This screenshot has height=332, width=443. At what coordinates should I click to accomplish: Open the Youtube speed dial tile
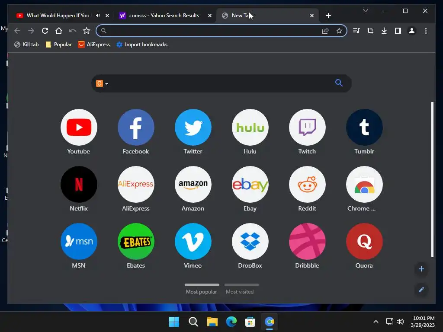tap(79, 128)
